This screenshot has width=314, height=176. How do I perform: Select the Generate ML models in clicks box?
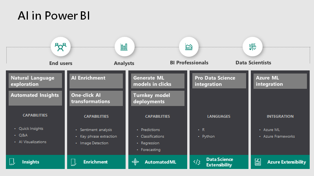pos(158,81)
